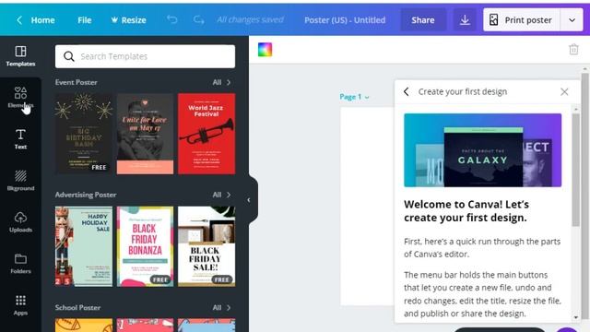Expand the Print poster dropdown arrow

point(572,20)
